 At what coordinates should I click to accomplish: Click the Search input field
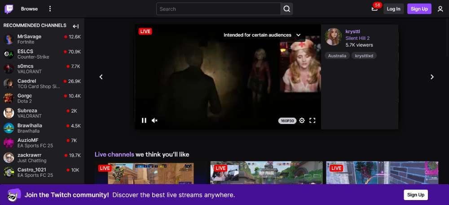[x=219, y=9]
